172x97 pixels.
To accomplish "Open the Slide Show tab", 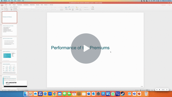I will [32, 5].
